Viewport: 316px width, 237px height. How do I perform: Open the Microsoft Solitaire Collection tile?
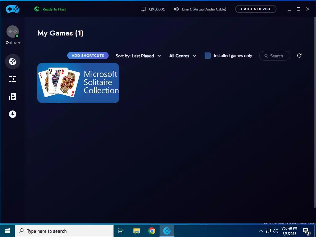(x=78, y=83)
